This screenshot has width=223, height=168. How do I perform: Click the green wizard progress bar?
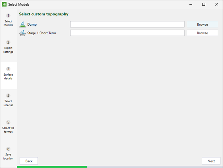(x=52, y=167)
